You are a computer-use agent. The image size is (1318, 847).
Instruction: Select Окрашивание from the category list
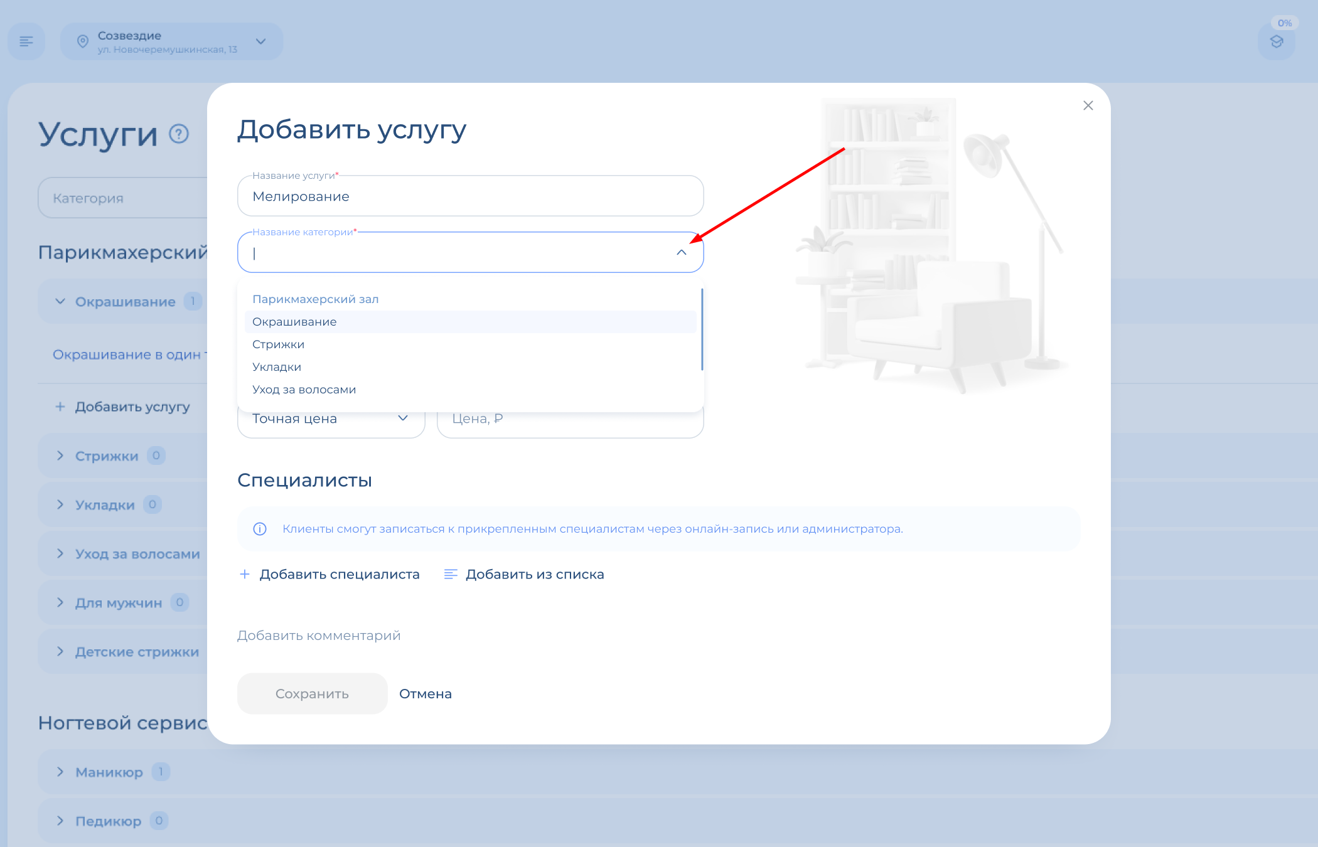[x=294, y=322]
